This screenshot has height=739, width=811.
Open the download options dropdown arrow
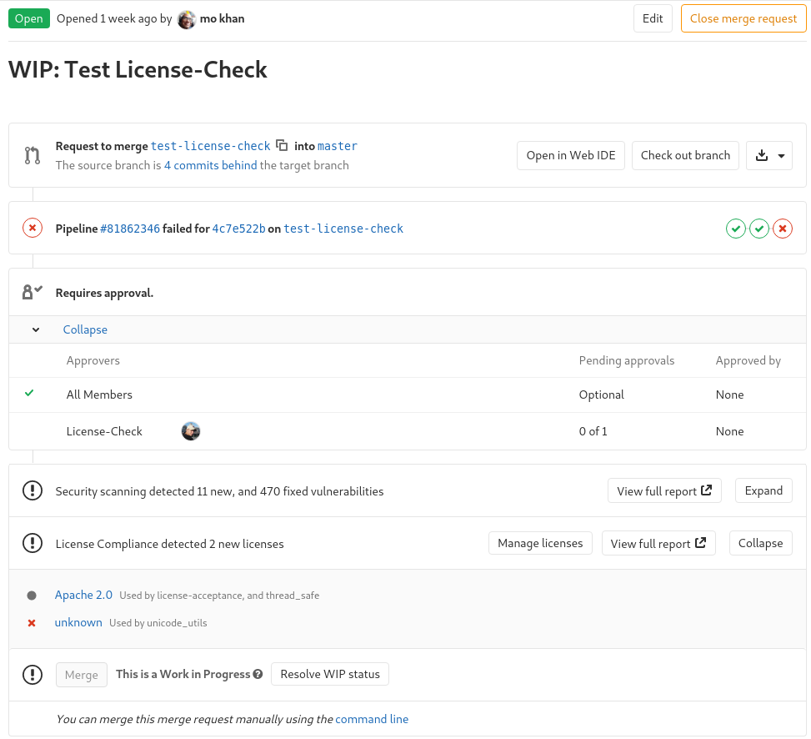pyautogui.click(x=779, y=155)
